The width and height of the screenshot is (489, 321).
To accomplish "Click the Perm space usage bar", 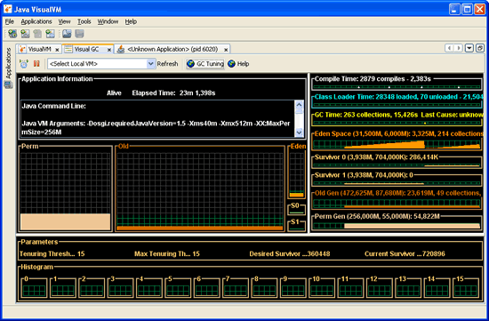I will 66,221.
